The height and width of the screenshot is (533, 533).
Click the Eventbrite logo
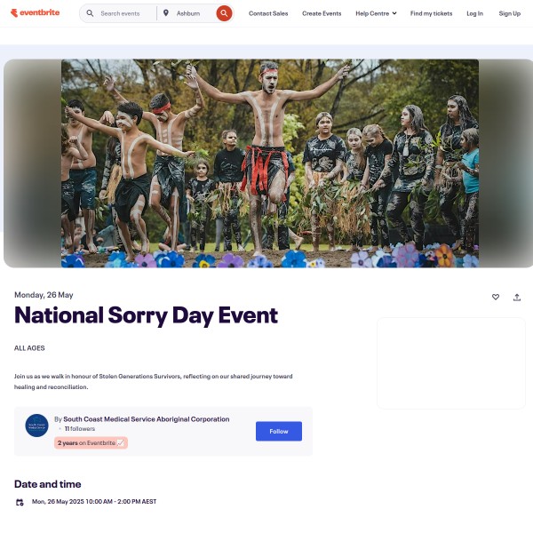click(x=35, y=13)
